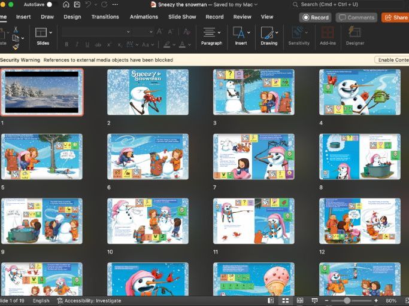Toggle Italic formatting

77,45
